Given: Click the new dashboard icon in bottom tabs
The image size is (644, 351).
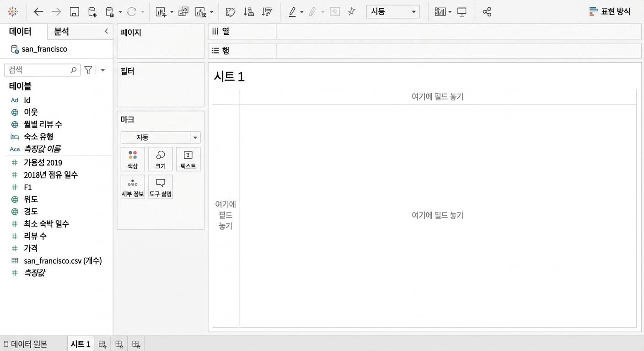Looking at the screenshot, I should (119, 344).
